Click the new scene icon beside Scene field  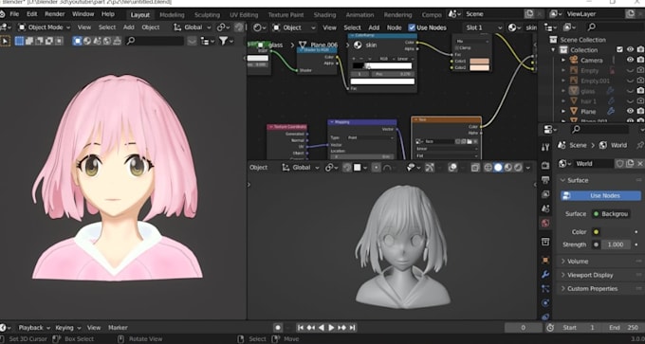click(x=529, y=14)
